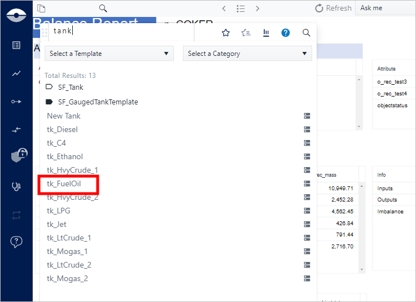Viewport: 416px width, 302px height.
Task: Select SF_Tank template result
Action: [x=71, y=87]
